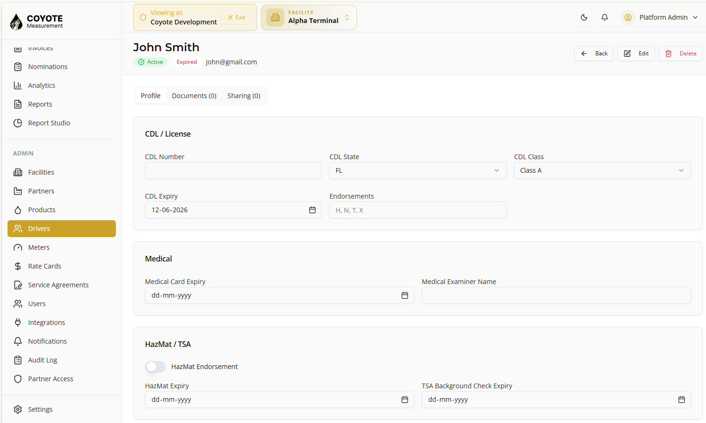
Task: Switch to the Sharing (0) tab
Action: tap(244, 96)
